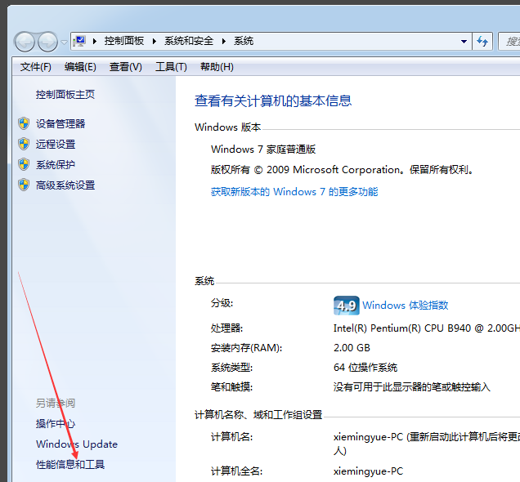Click the Forward navigation arrow button

click(x=47, y=41)
